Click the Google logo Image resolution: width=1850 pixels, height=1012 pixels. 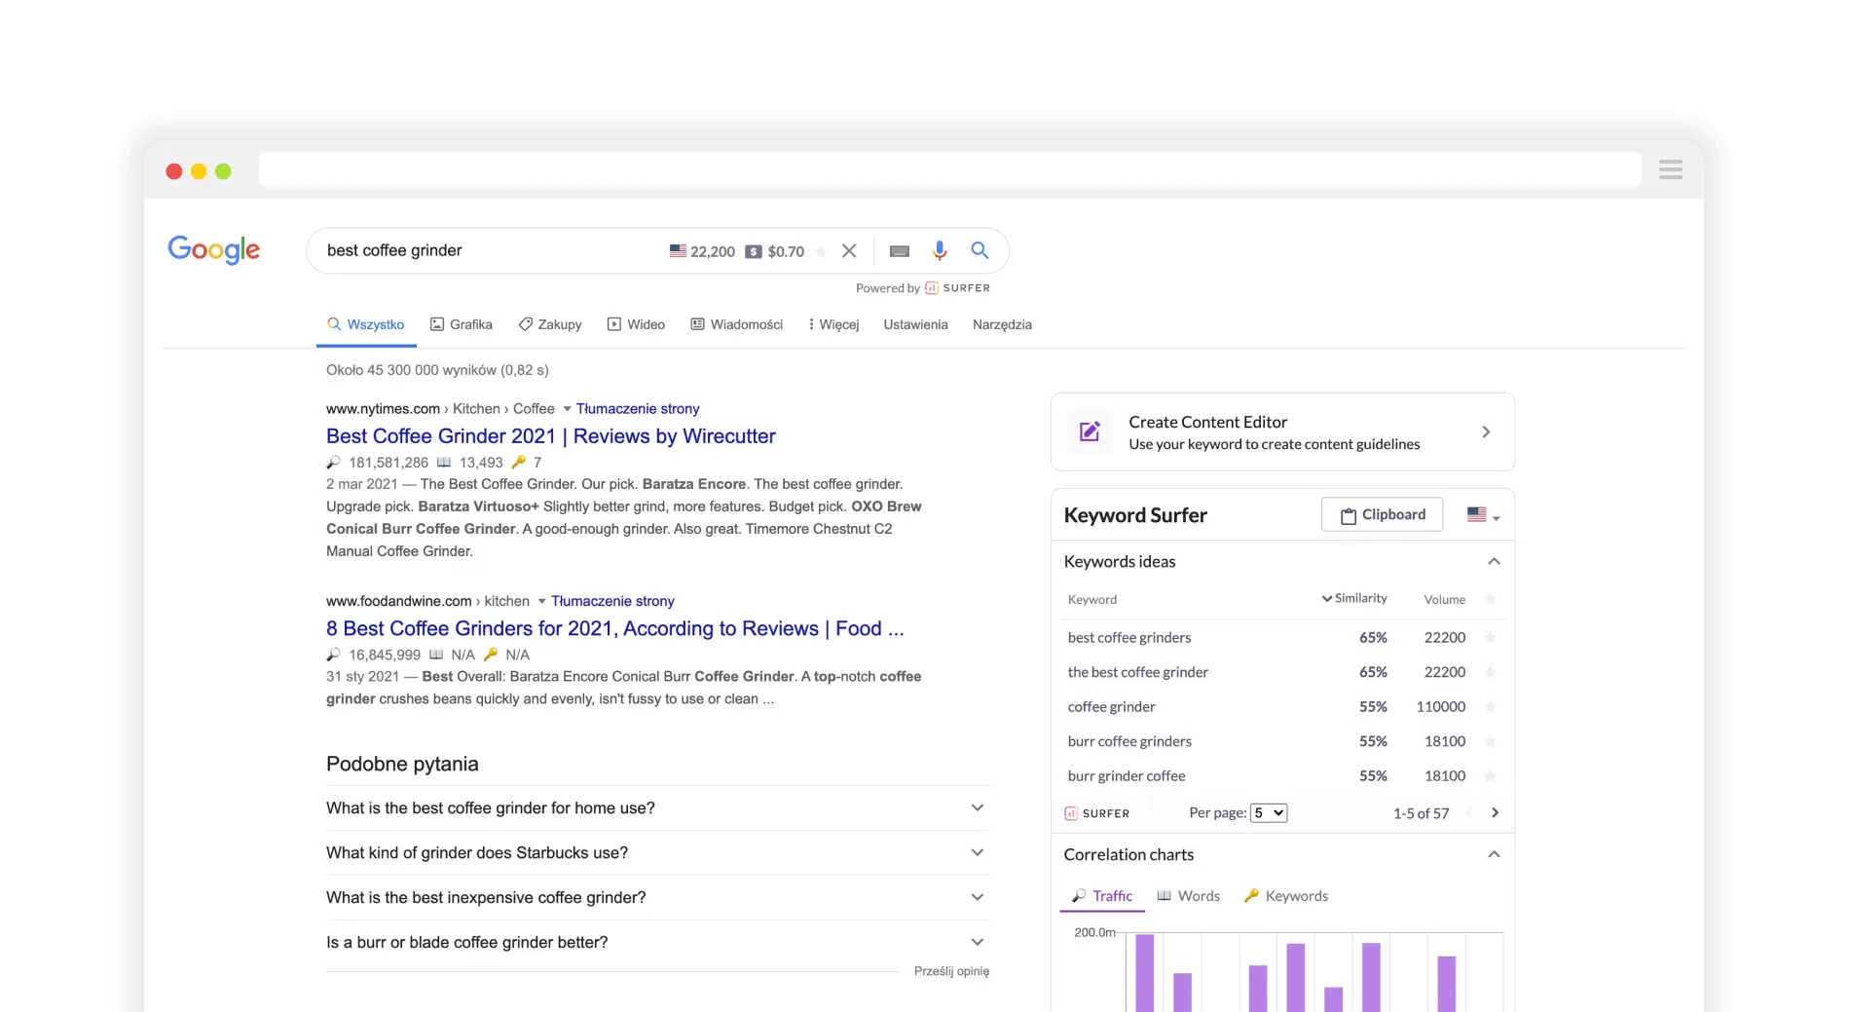pos(213,250)
